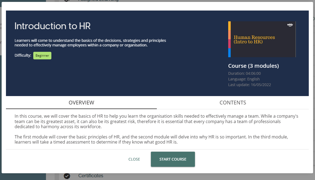The width and height of the screenshot is (315, 180).
Task: Select the OVERVIEW tab
Action: point(81,103)
